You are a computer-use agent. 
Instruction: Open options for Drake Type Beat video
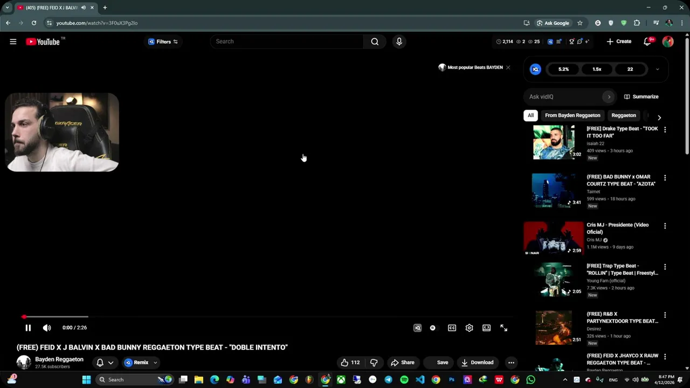click(665, 130)
